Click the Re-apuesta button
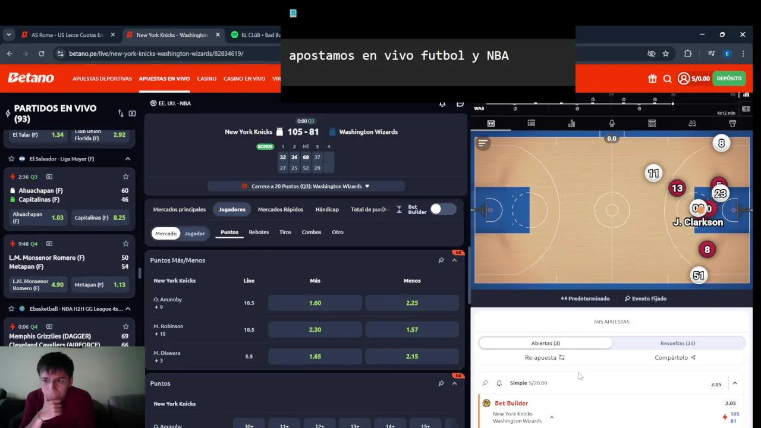 (545, 358)
